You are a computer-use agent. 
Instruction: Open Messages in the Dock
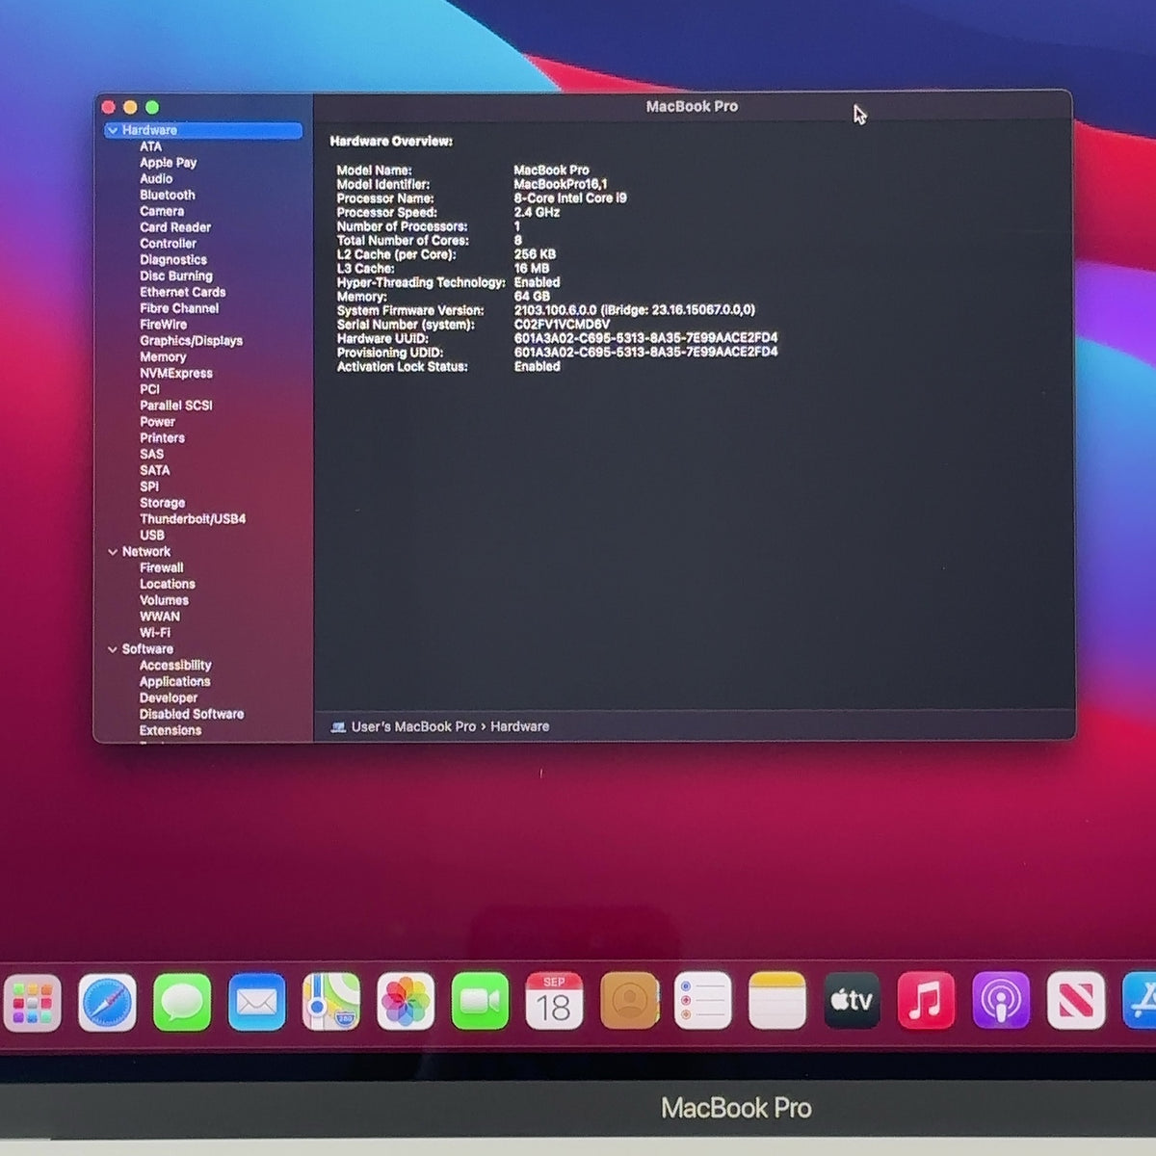pyautogui.click(x=181, y=1002)
